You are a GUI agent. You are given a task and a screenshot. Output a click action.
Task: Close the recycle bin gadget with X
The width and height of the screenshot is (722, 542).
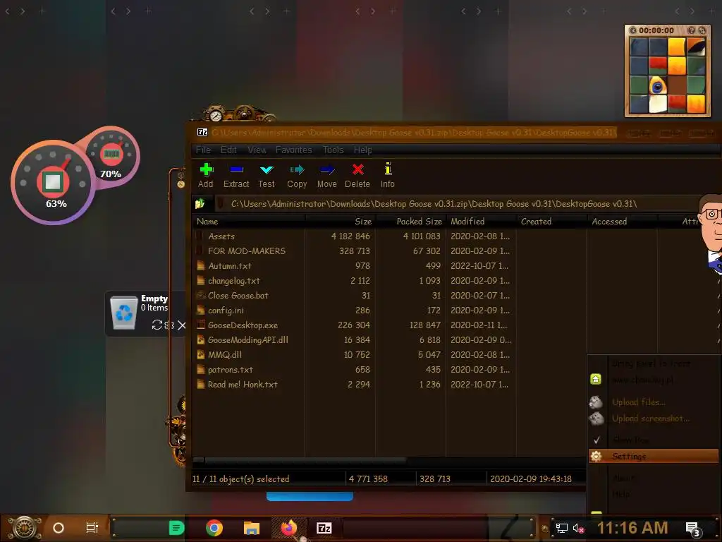coord(181,325)
